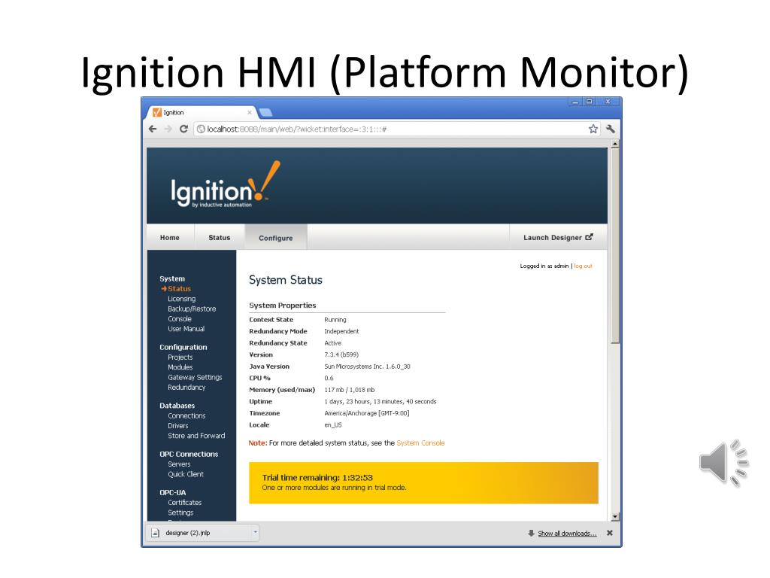Click scrollbar up arrow

tap(615, 144)
